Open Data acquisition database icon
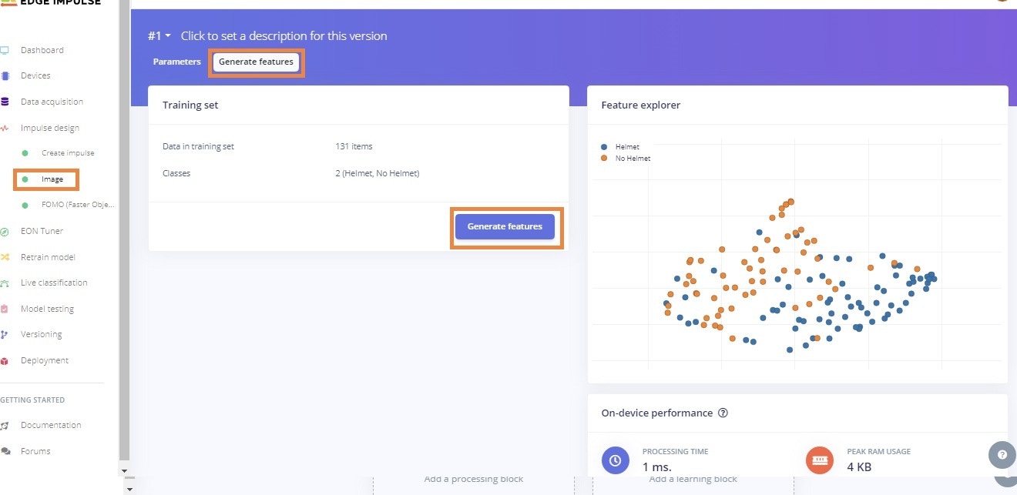This screenshot has height=495, width=1017. coord(5,102)
